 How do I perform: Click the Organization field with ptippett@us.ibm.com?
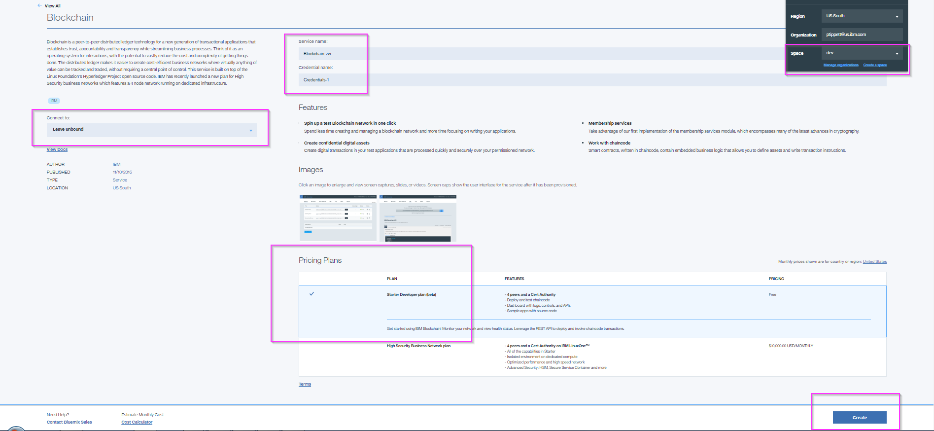click(862, 35)
